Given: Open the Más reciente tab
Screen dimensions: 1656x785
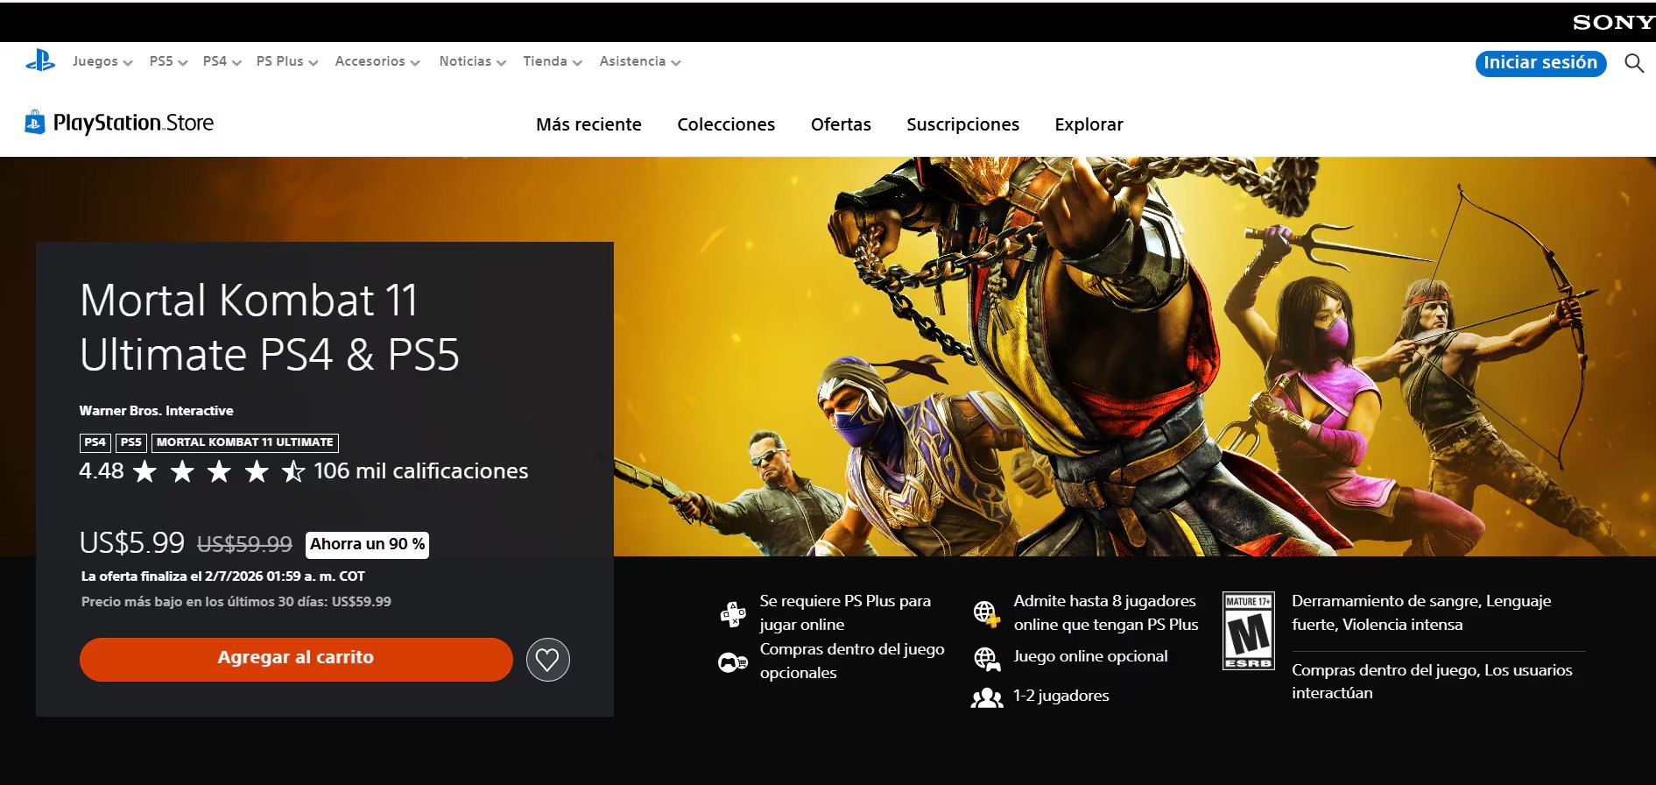Looking at the screenshot, I should (x=588, y=124).
